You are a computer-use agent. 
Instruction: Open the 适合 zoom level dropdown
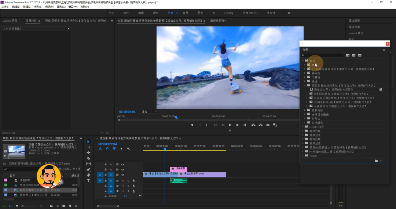coord(149,111)
